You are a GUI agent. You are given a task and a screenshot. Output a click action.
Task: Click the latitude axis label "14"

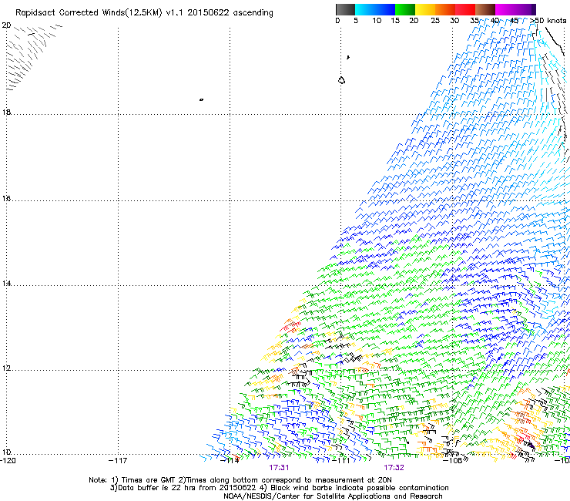(x=6, y=283)
